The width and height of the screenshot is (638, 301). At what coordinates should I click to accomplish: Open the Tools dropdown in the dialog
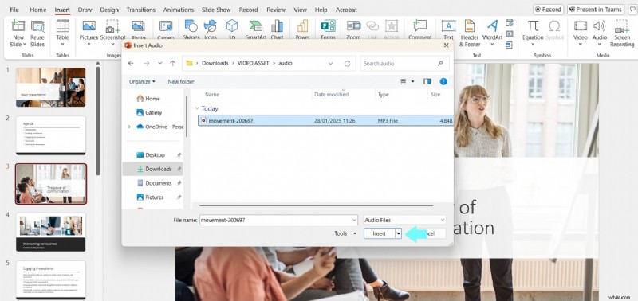(x=345, y=233)
